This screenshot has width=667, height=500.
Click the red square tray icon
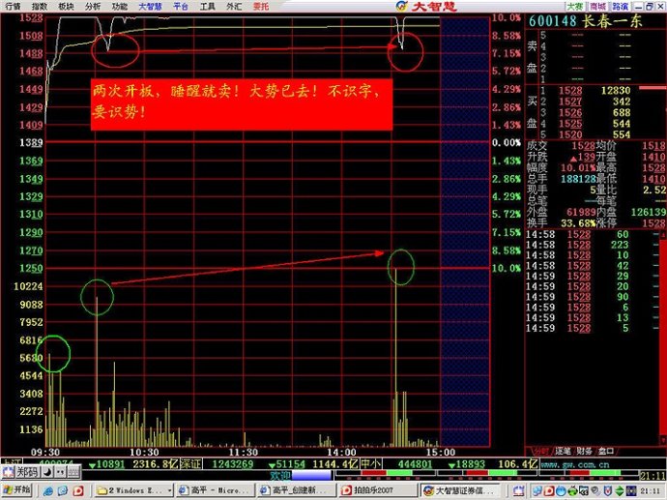[x=549, y=491]
